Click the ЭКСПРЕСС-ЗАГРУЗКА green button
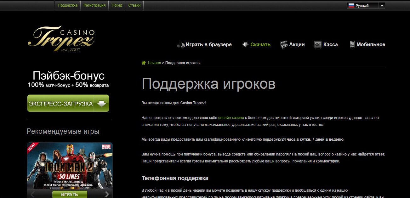 [68, 103]
